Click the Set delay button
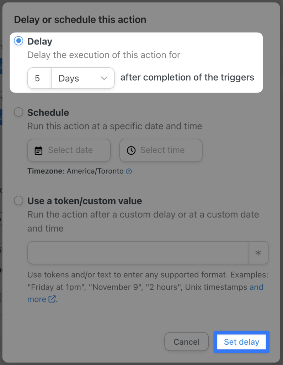 click(241, 341)
